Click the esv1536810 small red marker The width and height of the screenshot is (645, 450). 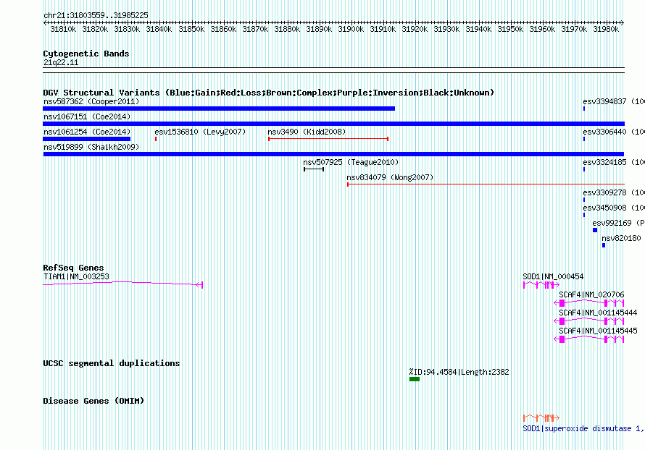156,139
